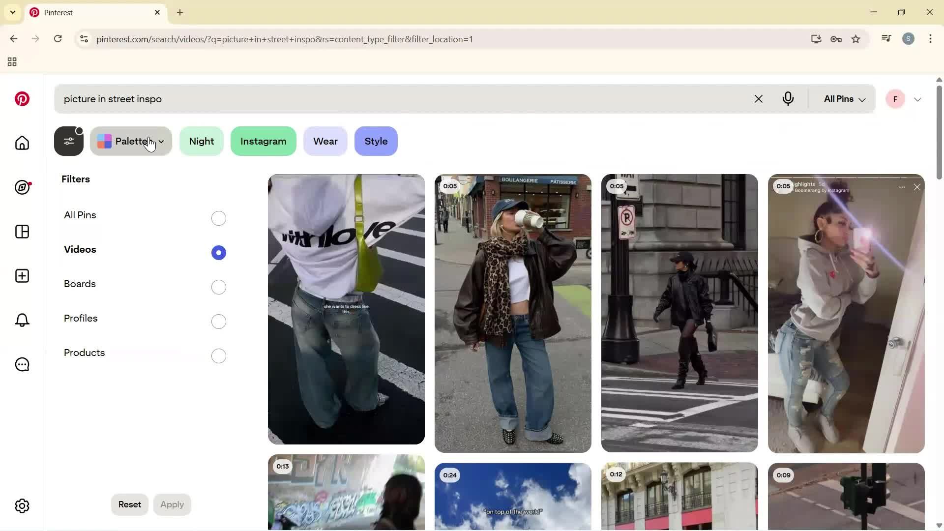Open the Home feed icon in sidebar
Screen dimensions: 944x531
22,143
